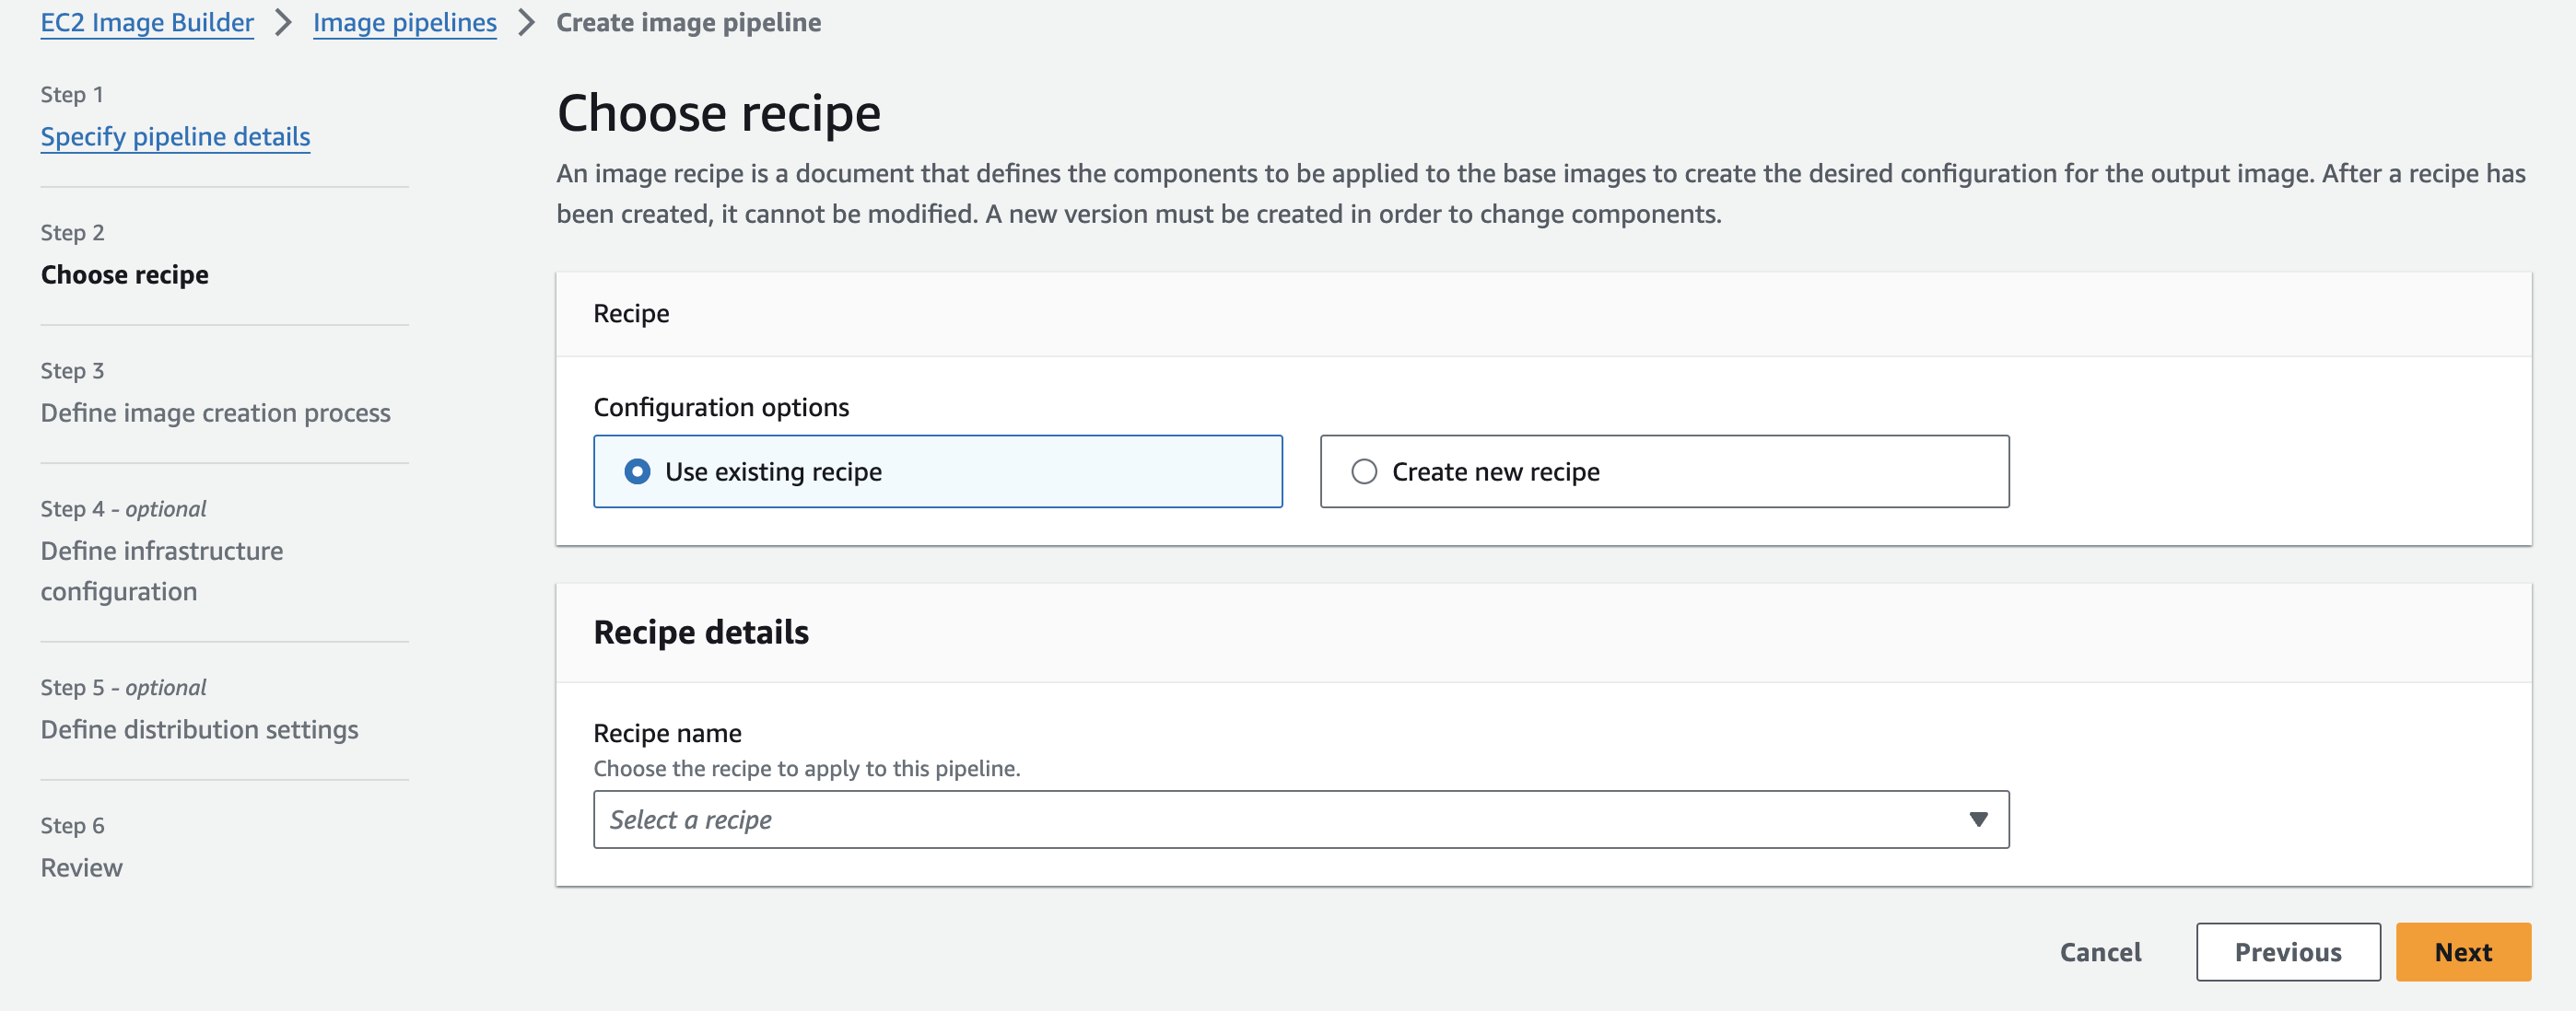The height and width of the screenshot is (1011, 2576).
Task: Select the Choose recipe step in sidebar
Action: (124, 274)
